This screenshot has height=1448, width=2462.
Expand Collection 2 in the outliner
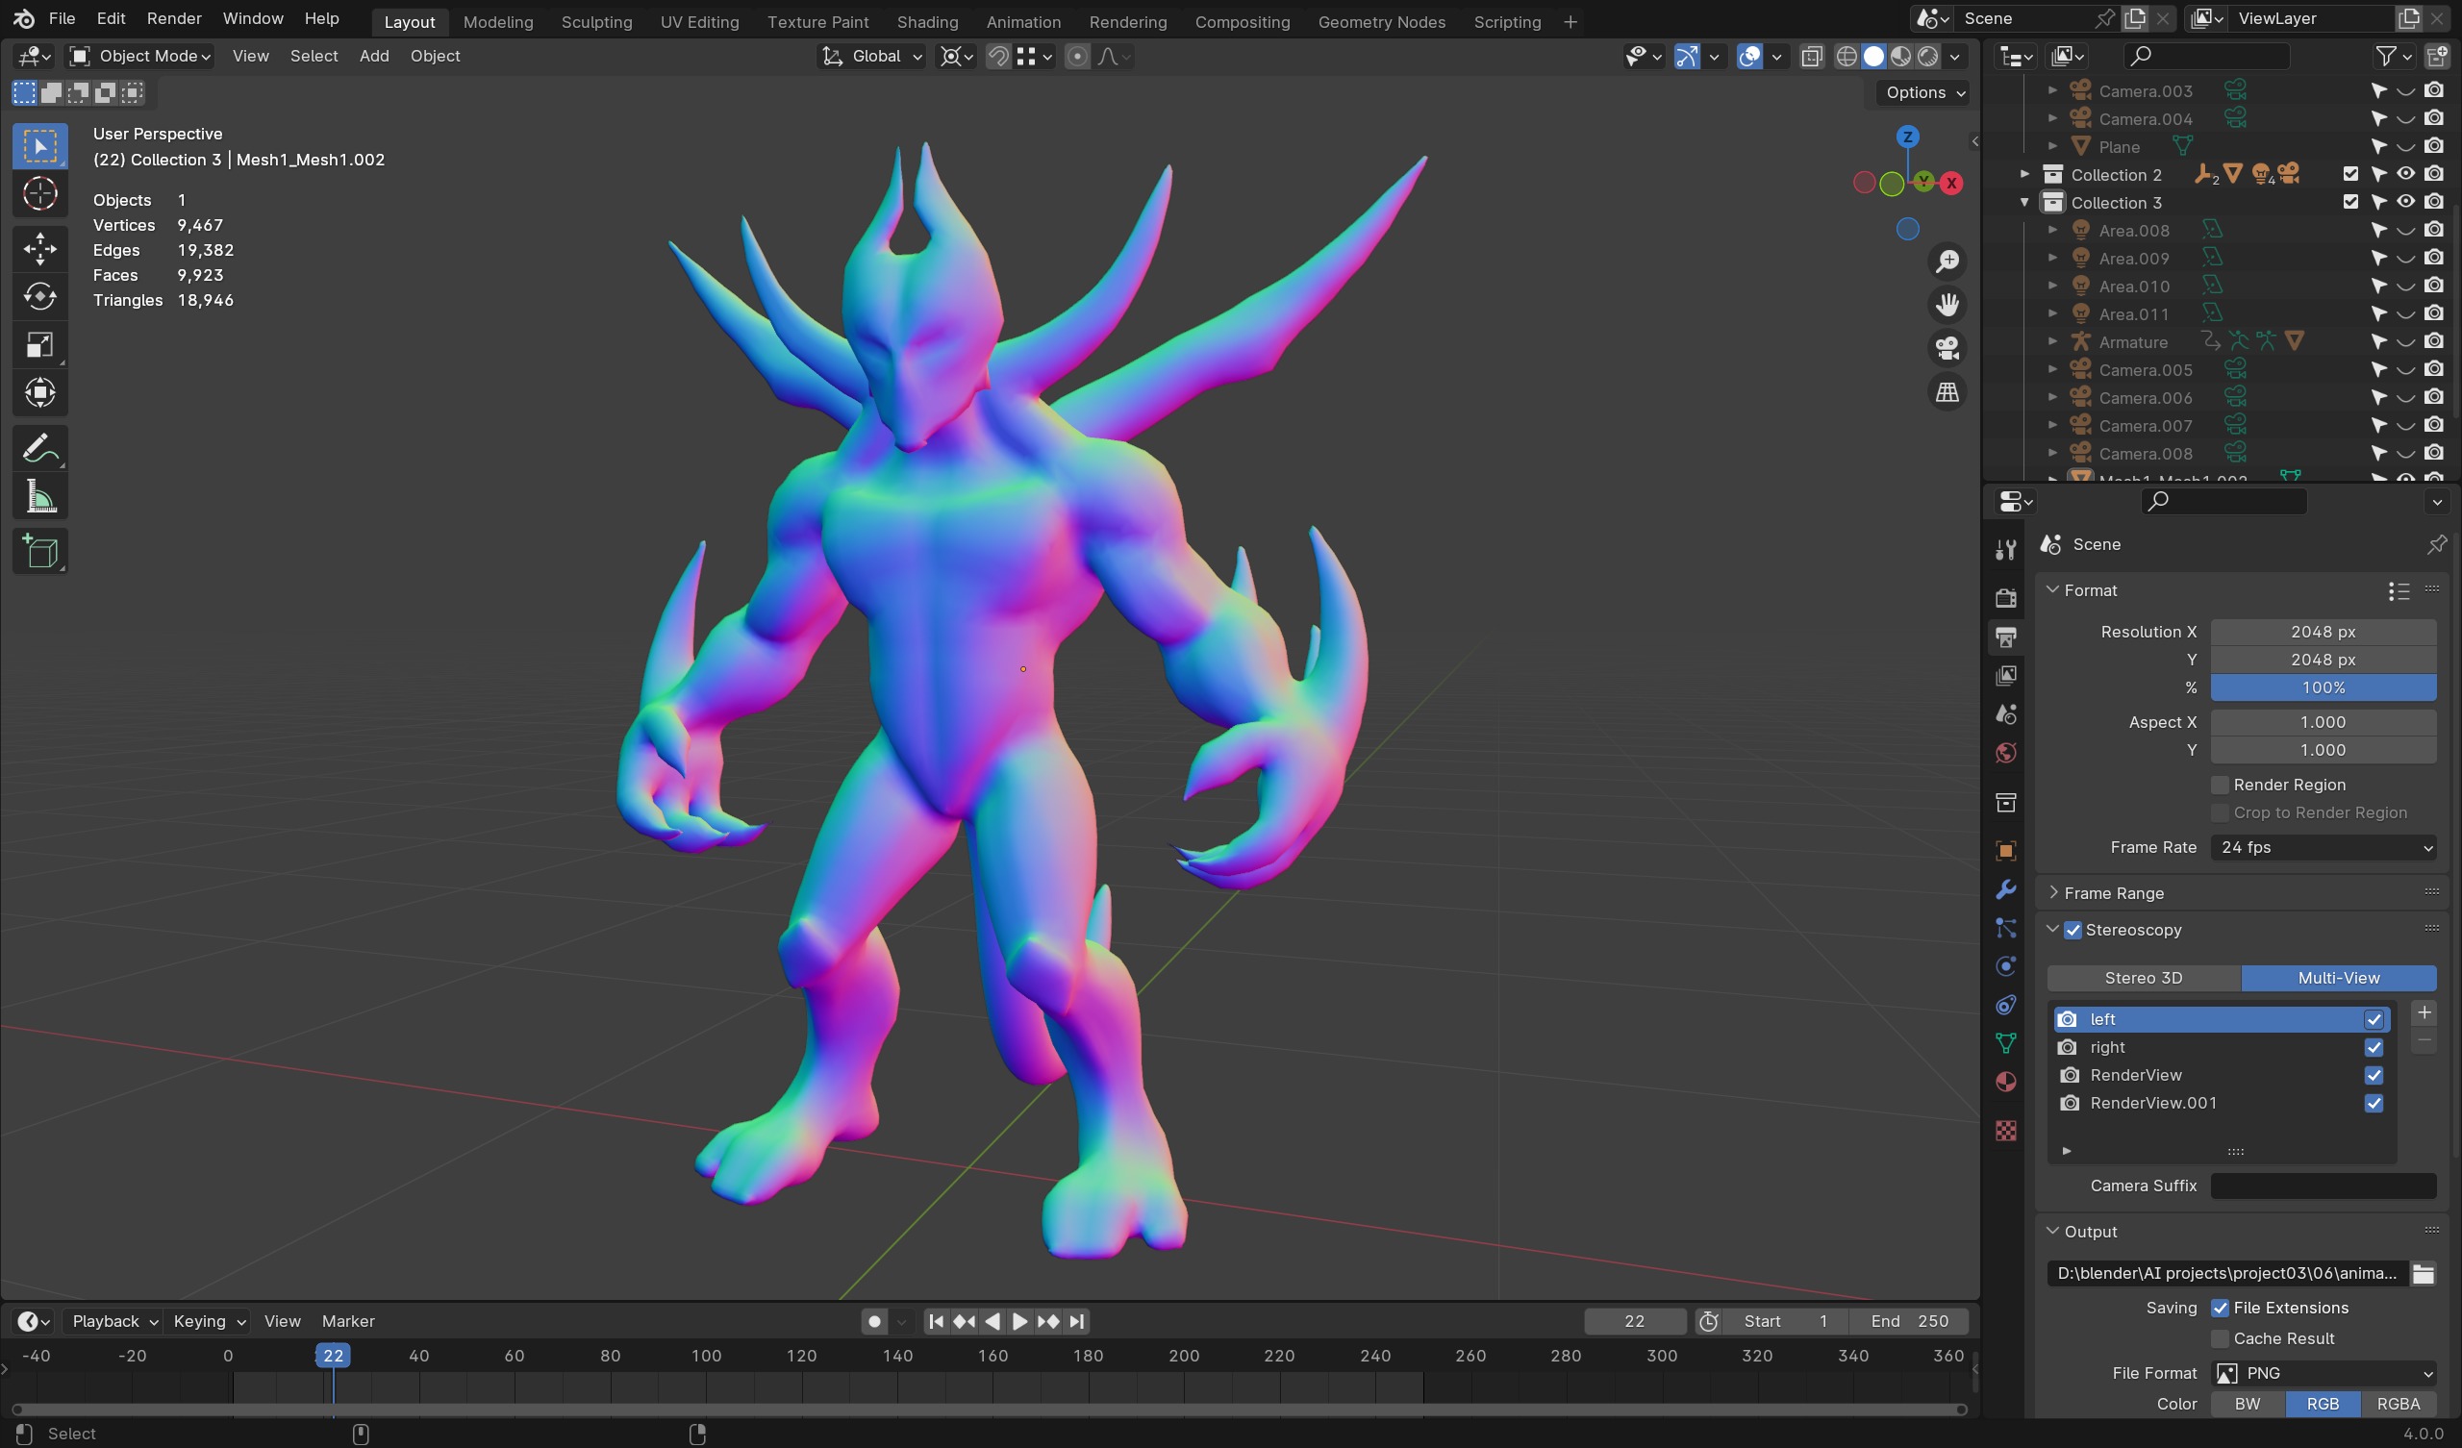[x=2024, y=174]
